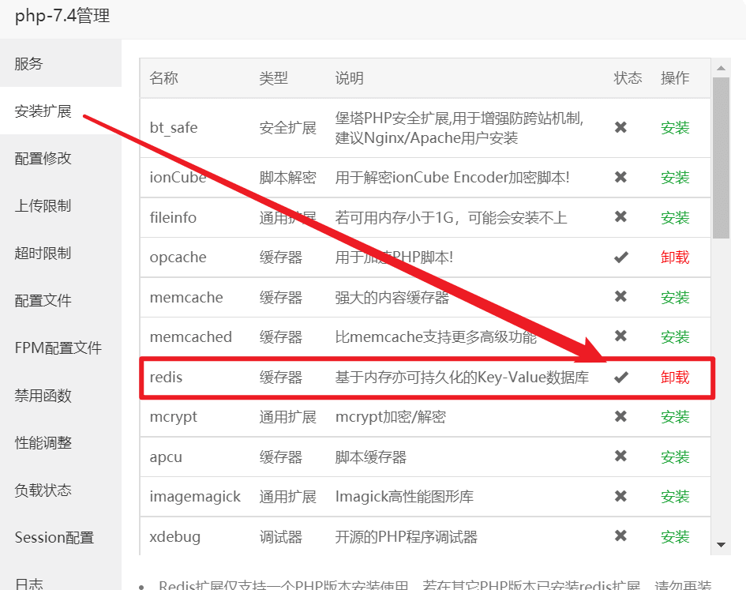This screenshot has height=590, width=746.
Task: Click the scrollbar down arrow in extension list
Action: [721, 544]
